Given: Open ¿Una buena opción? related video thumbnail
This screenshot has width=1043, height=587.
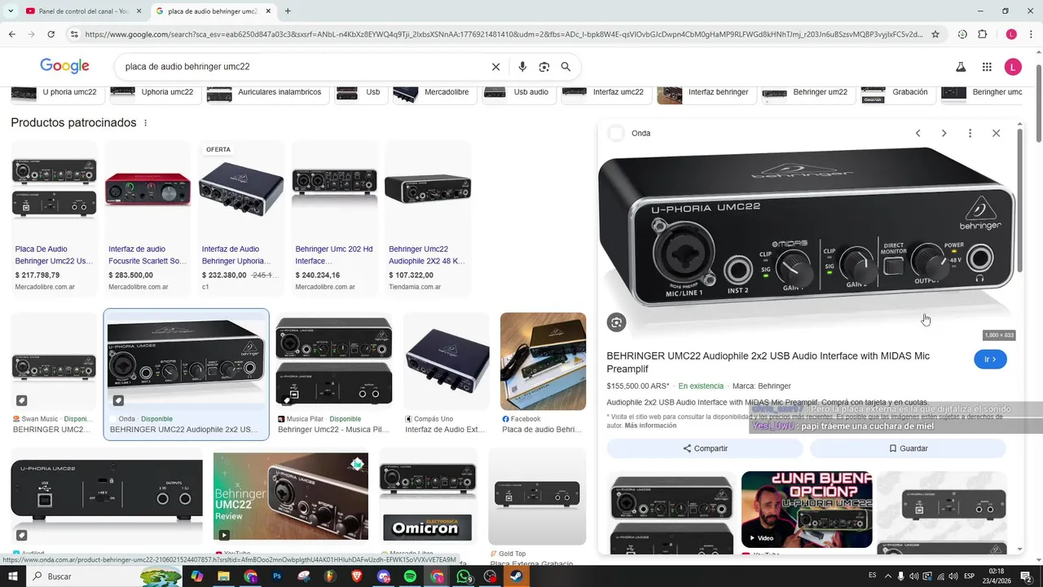Looking at the screenshot, I should (807, 510).
